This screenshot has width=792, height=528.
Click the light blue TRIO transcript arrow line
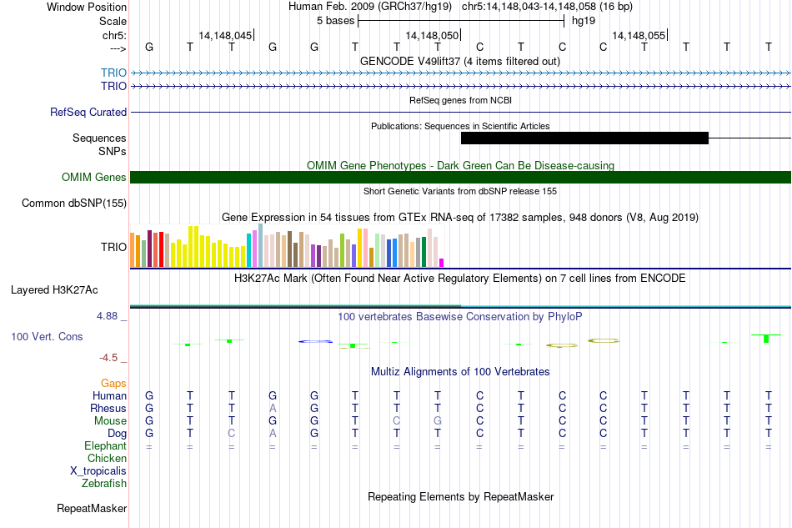(x=460, y=73)
